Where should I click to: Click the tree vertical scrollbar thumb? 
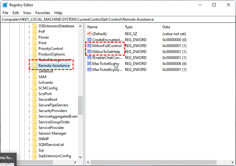pyautogui.click(x=80, y=105)
